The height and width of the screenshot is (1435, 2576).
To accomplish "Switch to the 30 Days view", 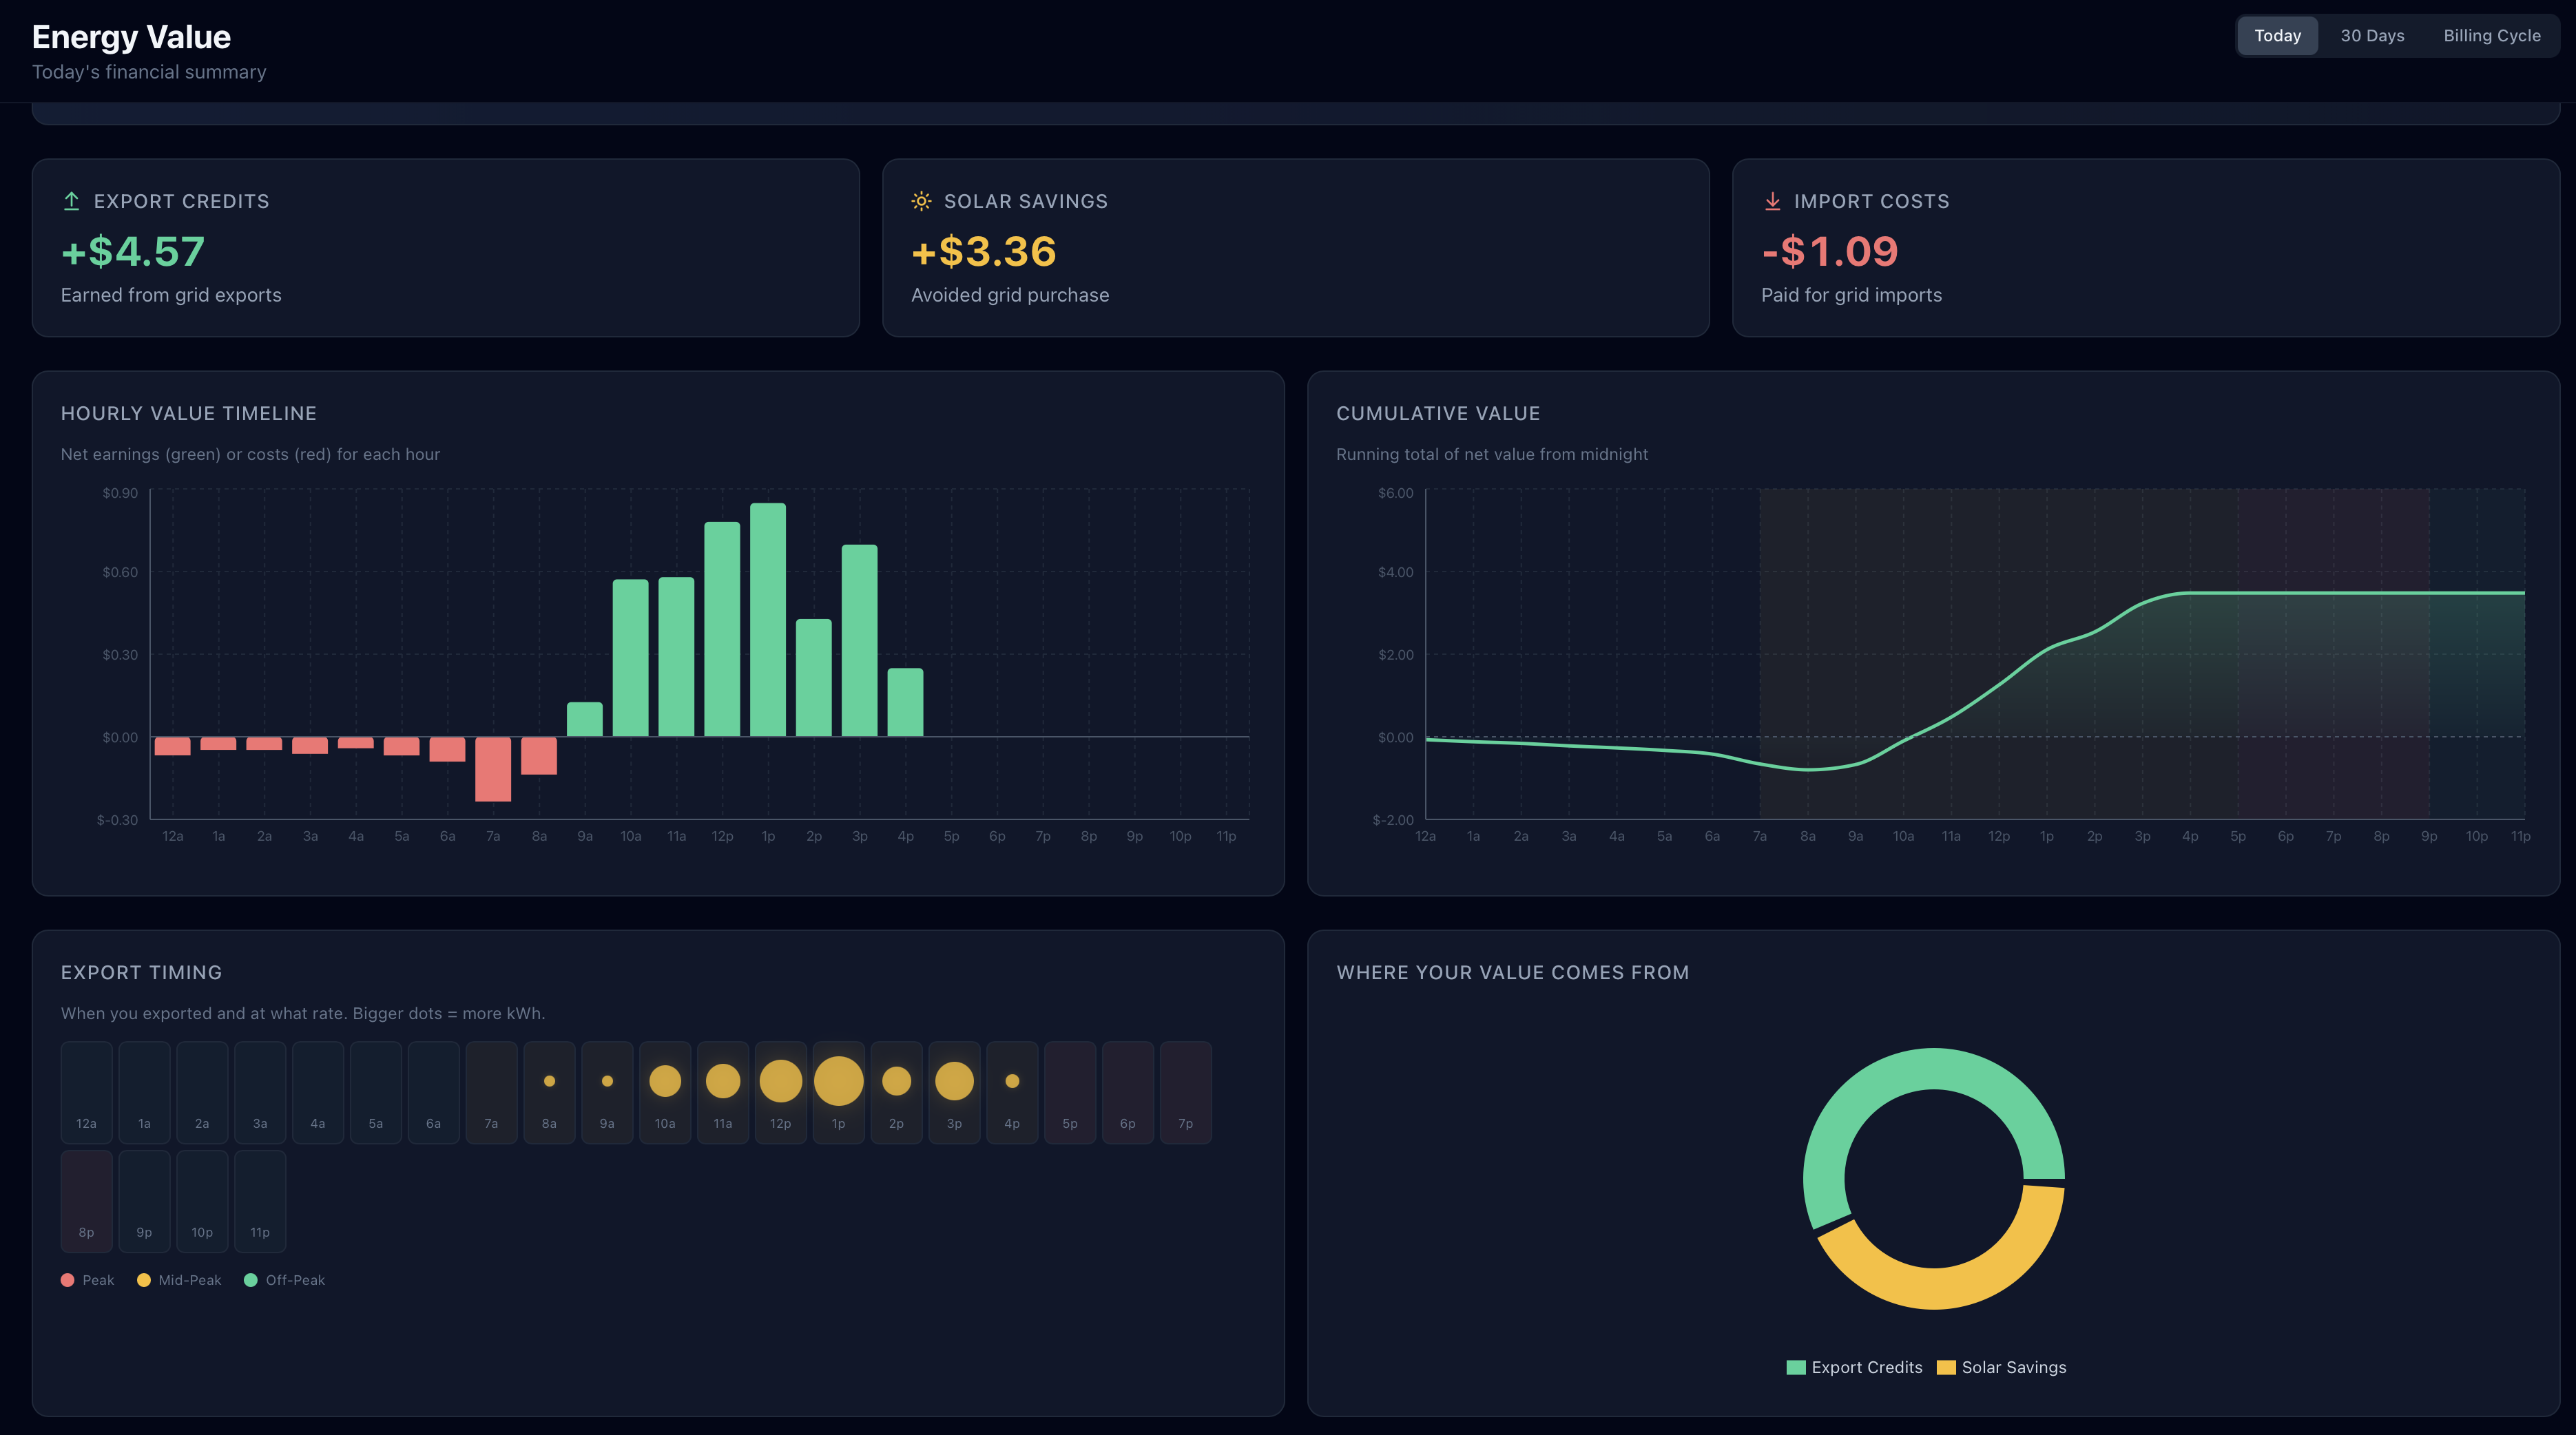I will click(x=2371, y=35).
